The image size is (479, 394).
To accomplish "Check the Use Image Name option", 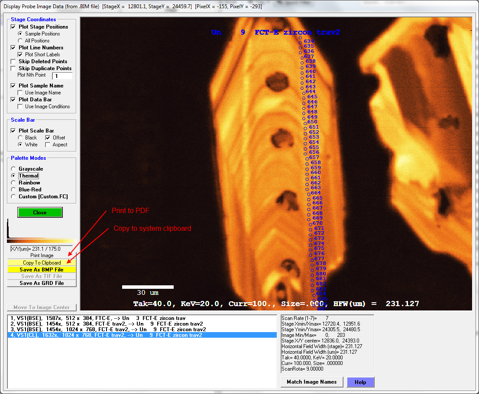I will click(20, 93).
